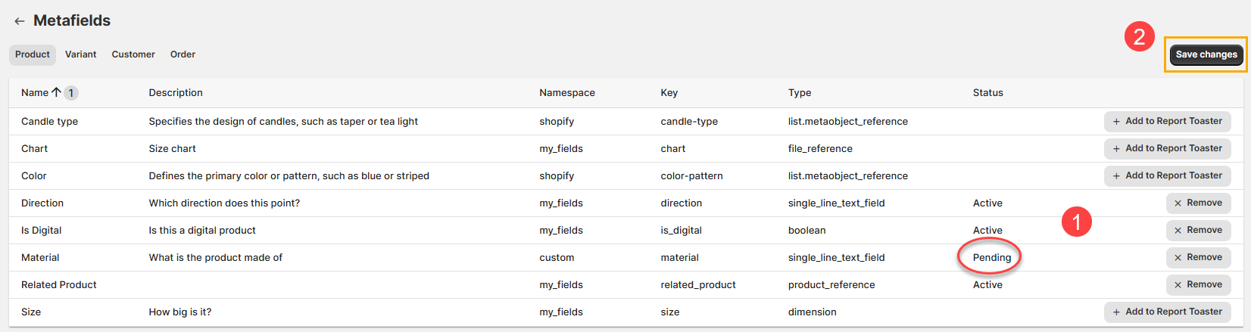The height and width of the screenshot is (332, 1251).
Task: Select the Customer tab
Action: click(x=133, y=54)
